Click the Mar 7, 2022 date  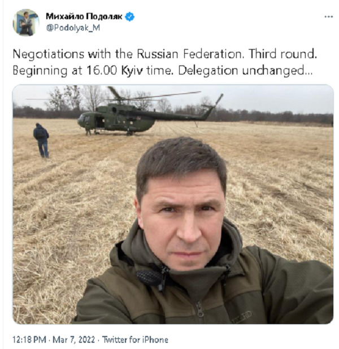pyautogui.click(x=73, y=339)
